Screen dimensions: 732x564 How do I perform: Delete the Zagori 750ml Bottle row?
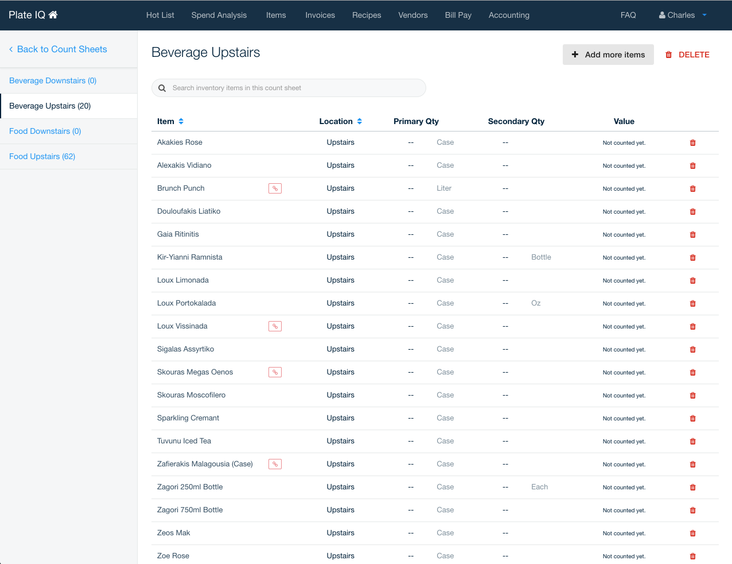pos(692,510)
